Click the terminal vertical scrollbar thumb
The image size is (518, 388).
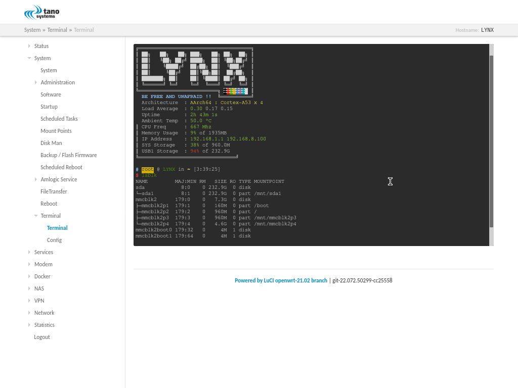tap(491, 141)
